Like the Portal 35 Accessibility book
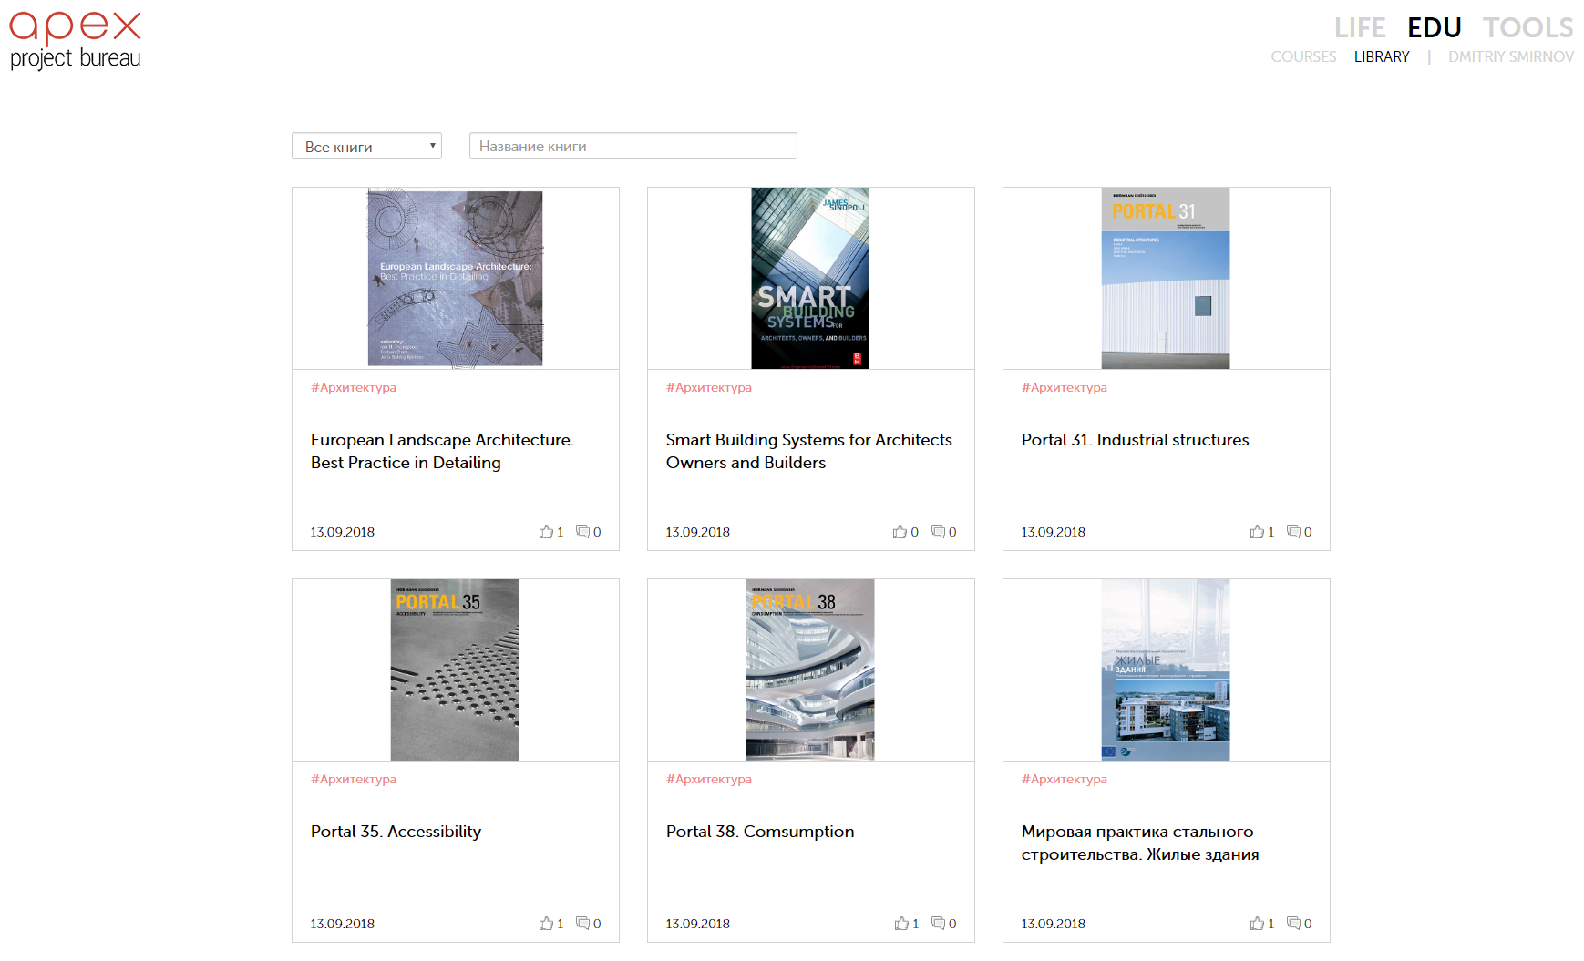 546,924
